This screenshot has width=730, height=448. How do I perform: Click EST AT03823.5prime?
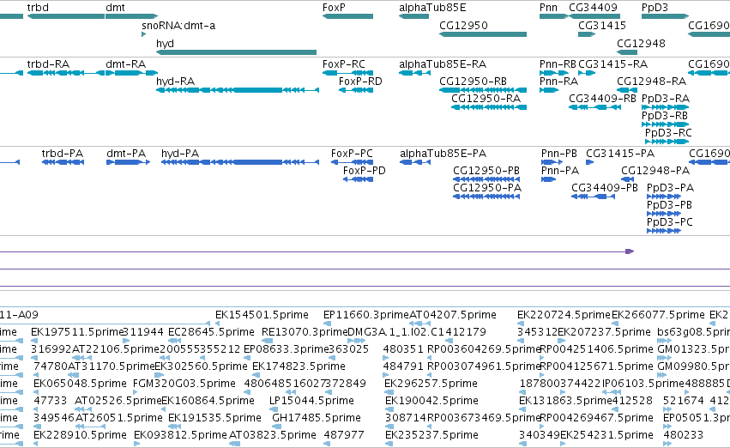[x=272, y=435]
